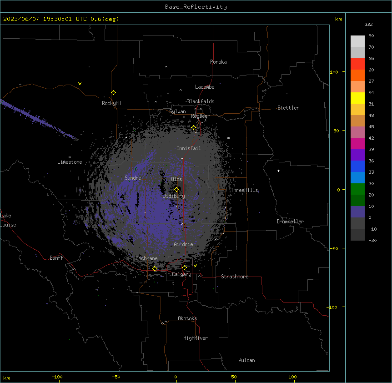The image size is (392, 383).
Task: Click the ThreeHills label
Action: coord(244,190)
